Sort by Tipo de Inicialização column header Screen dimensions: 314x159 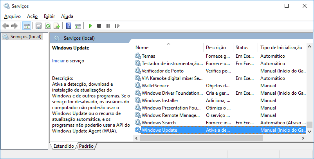tap(281, 48)
